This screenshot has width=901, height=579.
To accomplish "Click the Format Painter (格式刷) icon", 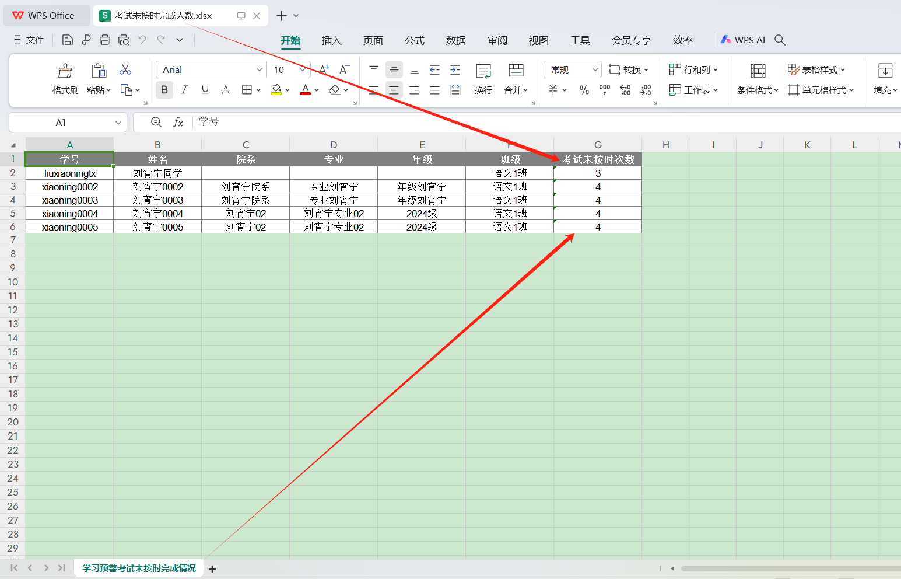I will [65, 71].
